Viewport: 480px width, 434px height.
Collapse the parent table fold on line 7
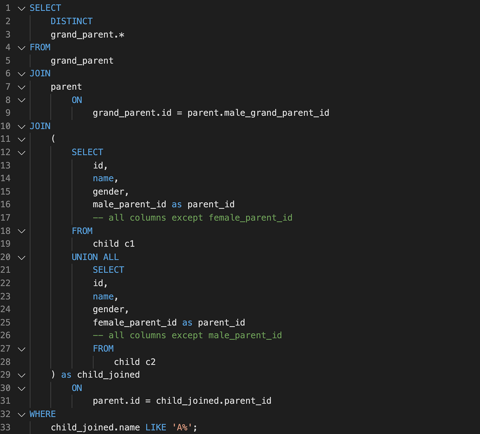pos(21,87)
